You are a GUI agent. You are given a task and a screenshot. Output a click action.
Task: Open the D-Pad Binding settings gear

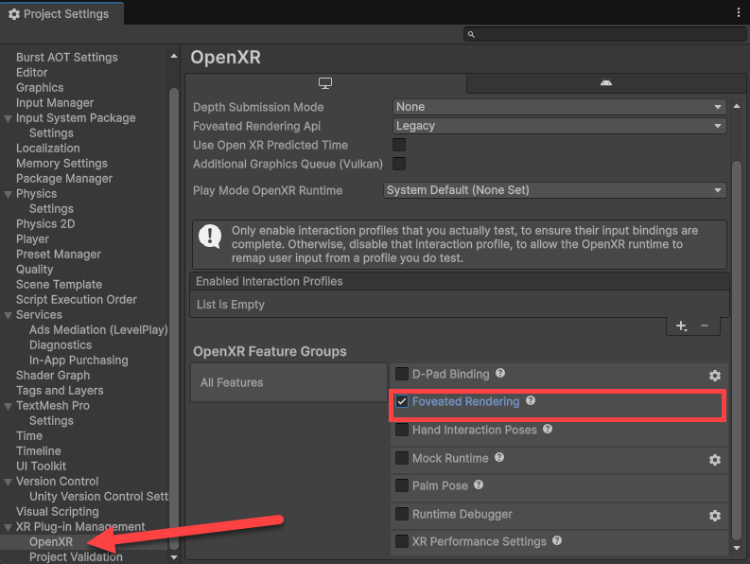[715, 376]
